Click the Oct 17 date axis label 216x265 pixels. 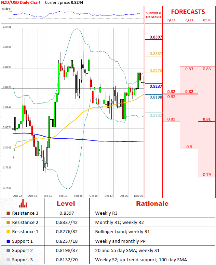[108, 196]
